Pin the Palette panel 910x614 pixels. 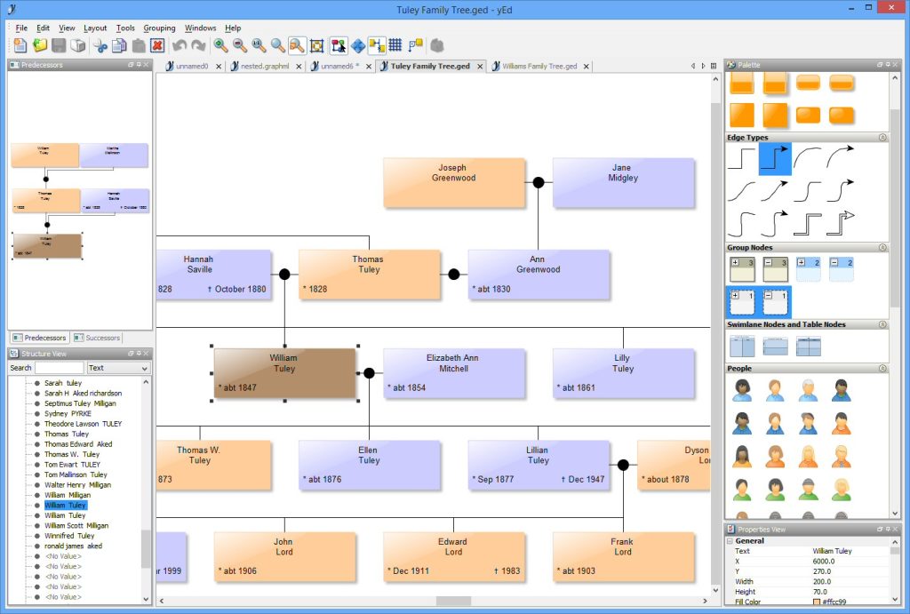889,64
